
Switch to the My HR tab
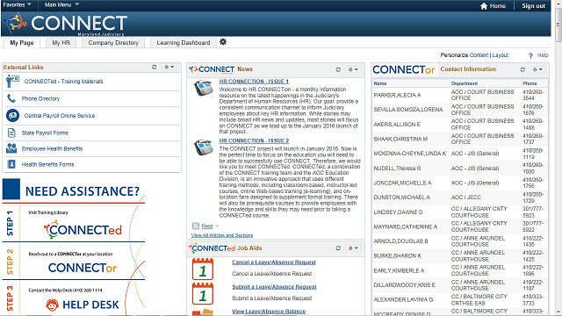[x=61, y=43]
